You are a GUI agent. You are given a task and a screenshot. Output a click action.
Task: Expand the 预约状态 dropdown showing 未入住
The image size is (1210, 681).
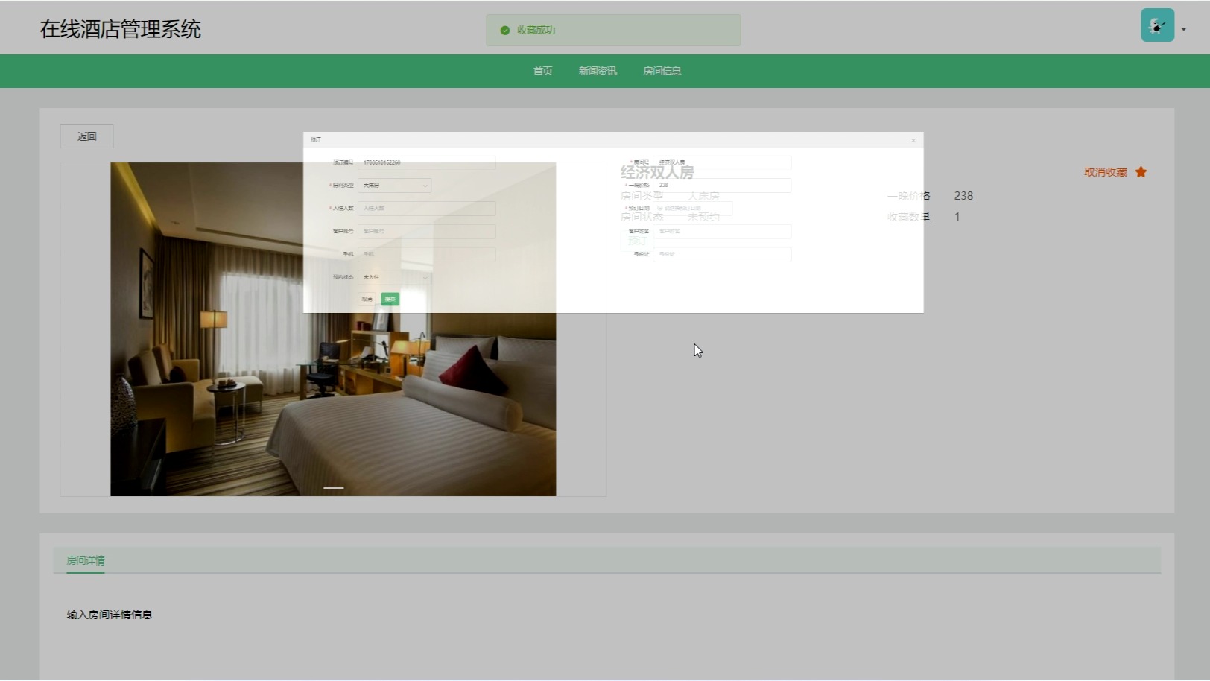click(394, 277)
